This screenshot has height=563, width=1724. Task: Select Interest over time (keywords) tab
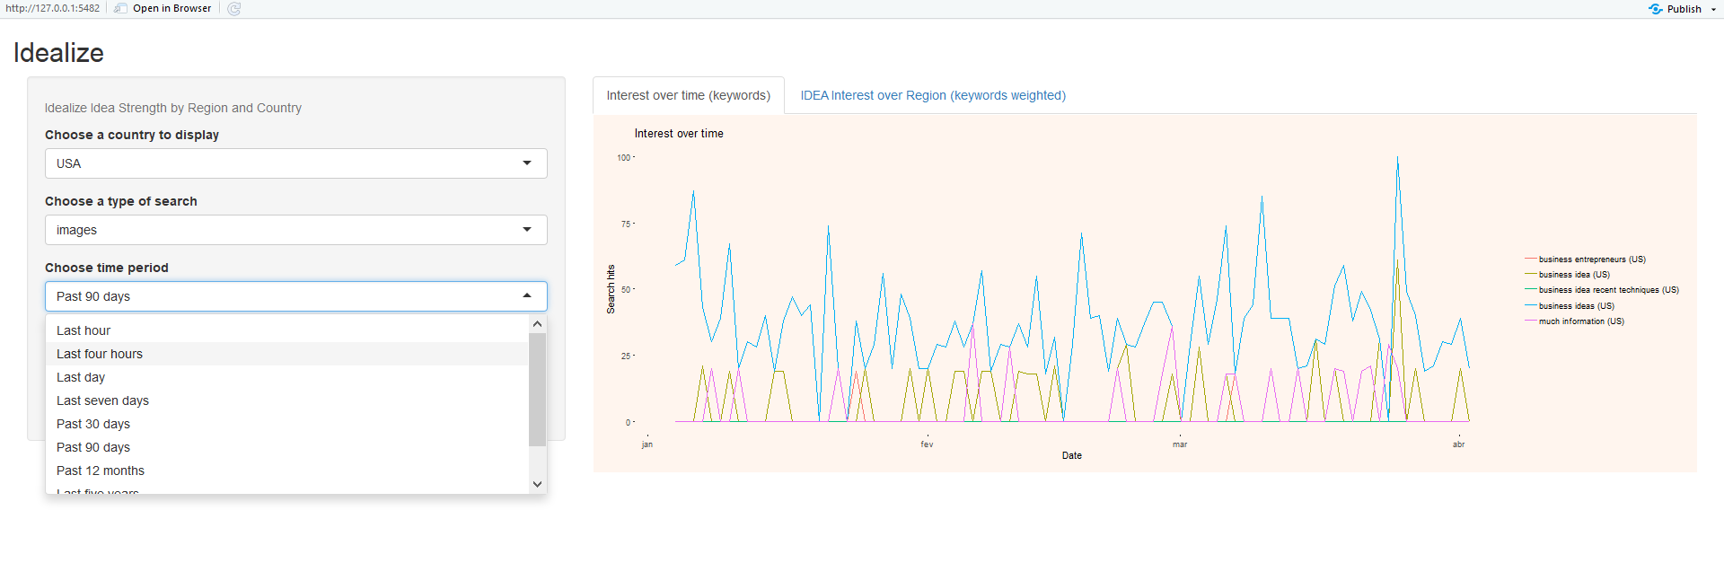(688, 95)
